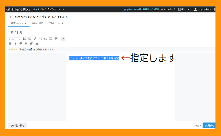Open the grid apps menu icon
Viewport: 221px width, 136px height.
point(214,9)
